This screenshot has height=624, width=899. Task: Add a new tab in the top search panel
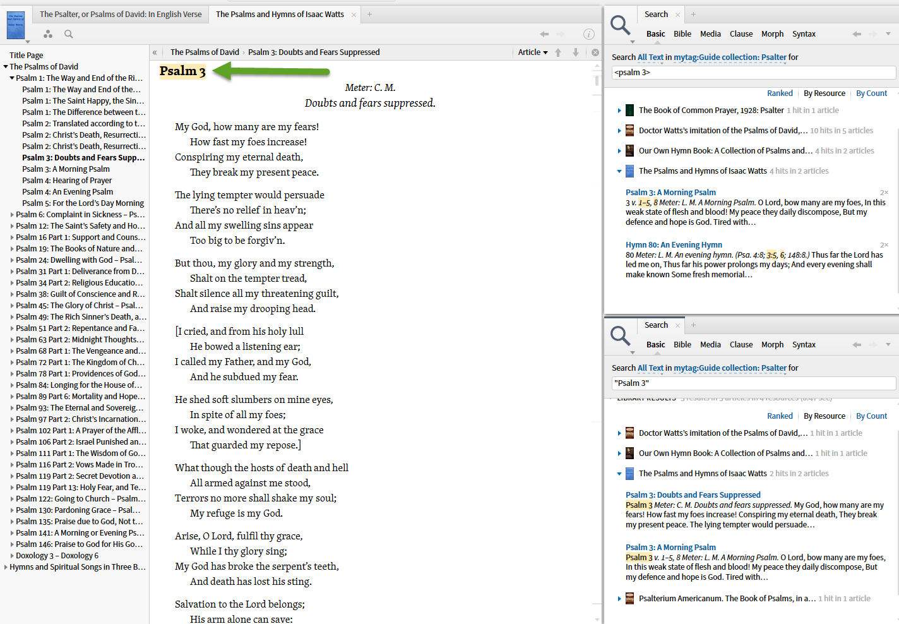[693, 15]
